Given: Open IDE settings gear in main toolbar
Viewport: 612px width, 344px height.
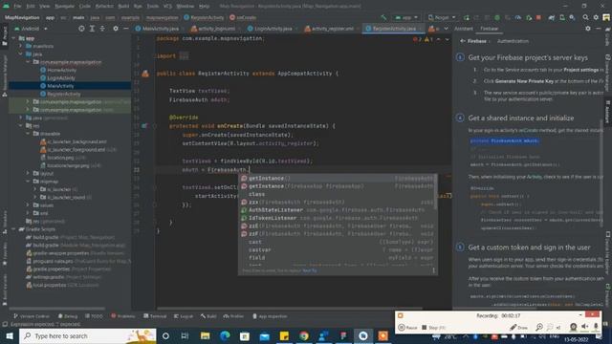Looking at the screenshot, I should click(596, 17).
